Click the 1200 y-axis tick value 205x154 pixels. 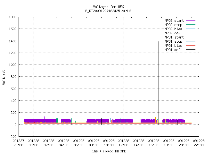click(13, 53)
